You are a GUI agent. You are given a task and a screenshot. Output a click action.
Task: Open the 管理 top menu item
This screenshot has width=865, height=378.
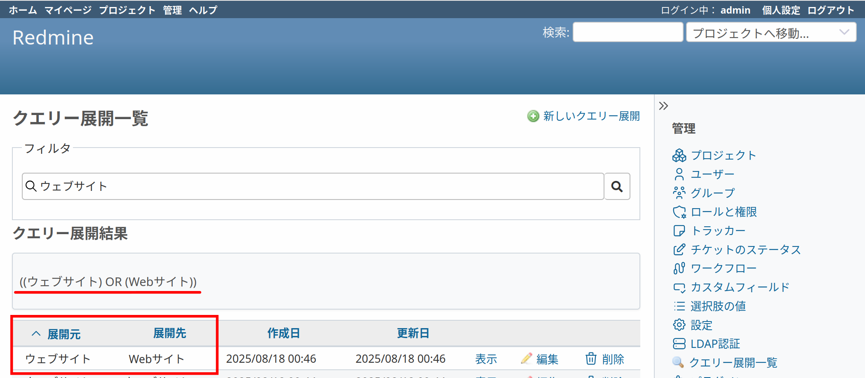coord(172,10)
